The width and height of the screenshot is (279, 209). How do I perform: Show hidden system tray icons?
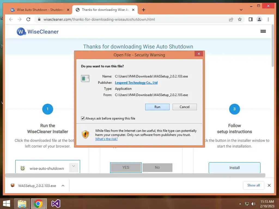point(240,204)
